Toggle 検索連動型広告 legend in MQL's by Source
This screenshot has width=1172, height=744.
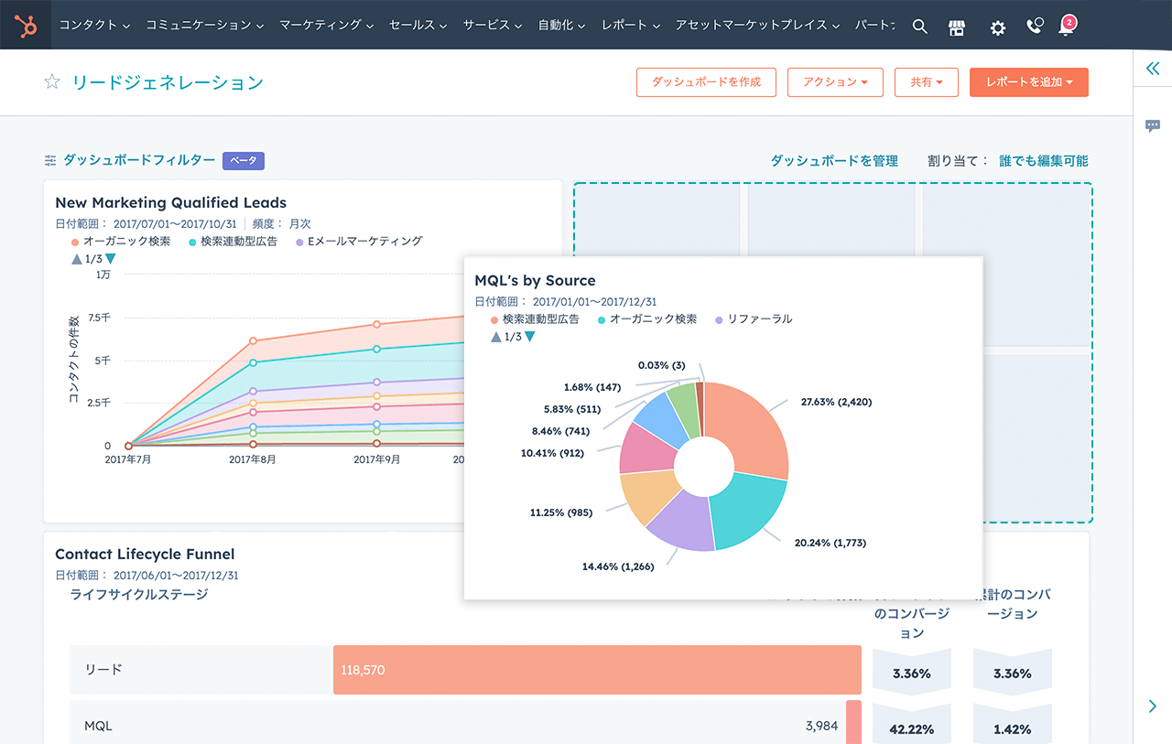click(535, 319)
